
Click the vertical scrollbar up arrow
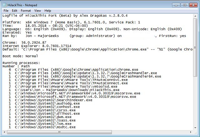tap(195, 16)
